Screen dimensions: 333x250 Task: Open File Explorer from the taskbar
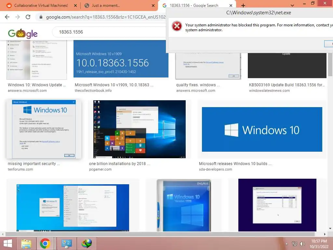tap(26, 243)
